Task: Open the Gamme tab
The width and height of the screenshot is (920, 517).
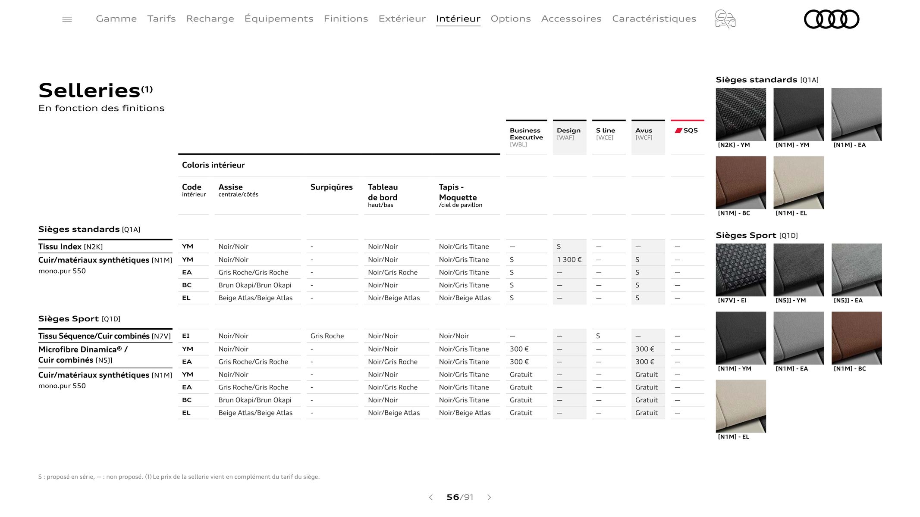Action: tap(116, 19)
